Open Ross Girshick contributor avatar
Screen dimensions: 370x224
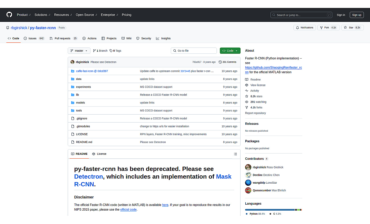coord(248,167)
